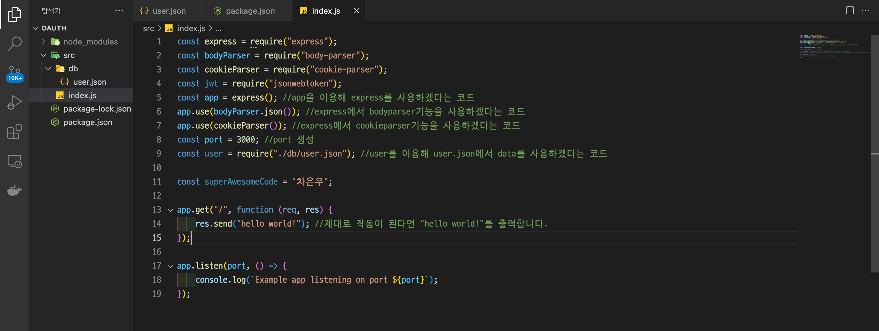The height and width of the screenshot is (331, 879).
Task: Click the braces icon beside user.json tree item
Action: (x=64, y=82)
